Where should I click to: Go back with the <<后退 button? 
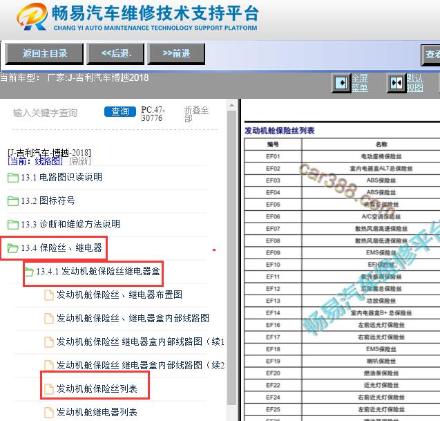tap(115, 53)
